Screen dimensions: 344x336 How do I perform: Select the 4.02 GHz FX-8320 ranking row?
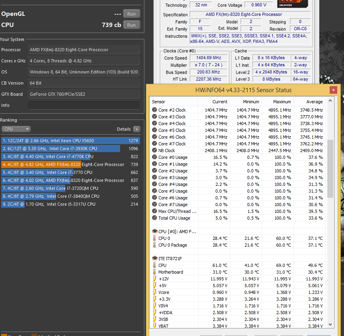pyautogui.click(x=70, y=180)
